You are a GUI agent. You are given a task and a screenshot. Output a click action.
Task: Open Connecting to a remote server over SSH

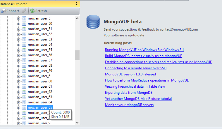coord(136,68)
